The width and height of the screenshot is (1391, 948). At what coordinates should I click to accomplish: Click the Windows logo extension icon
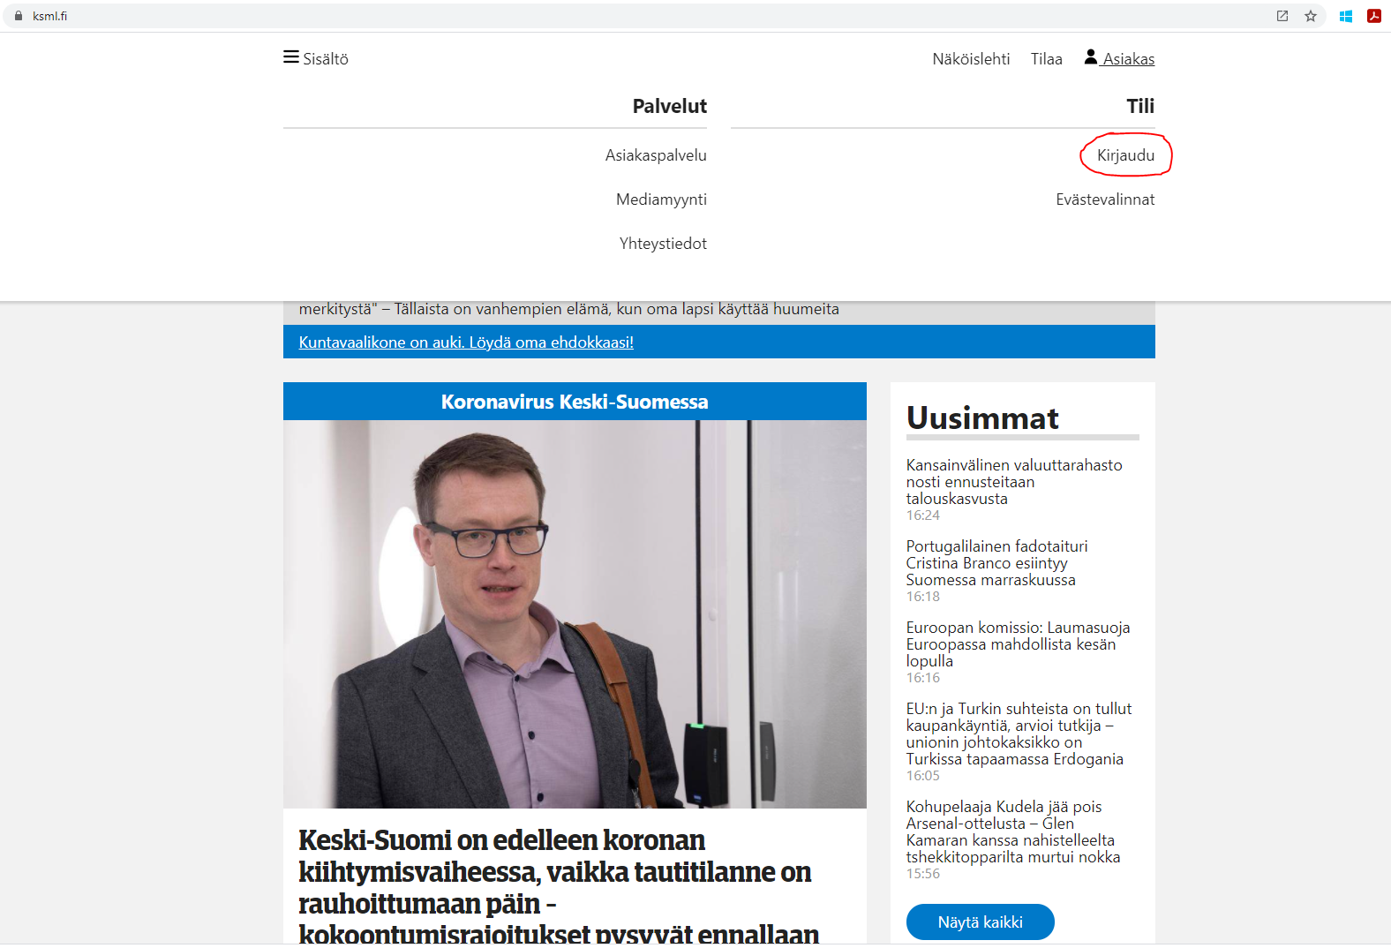point(1346,16)
